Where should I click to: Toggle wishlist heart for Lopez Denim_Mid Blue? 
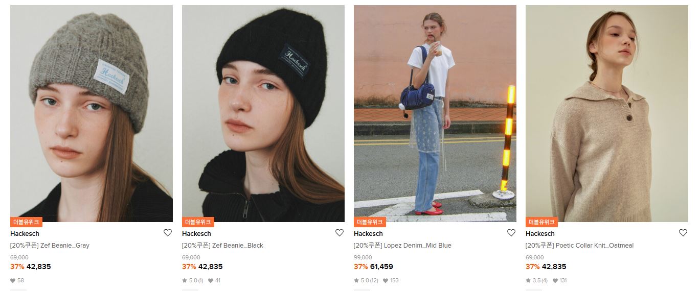511,233
